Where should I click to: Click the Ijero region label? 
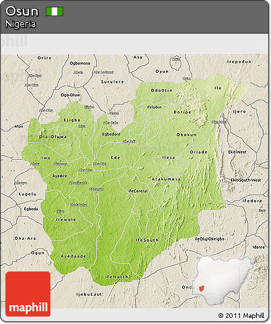tap(239, 112)
